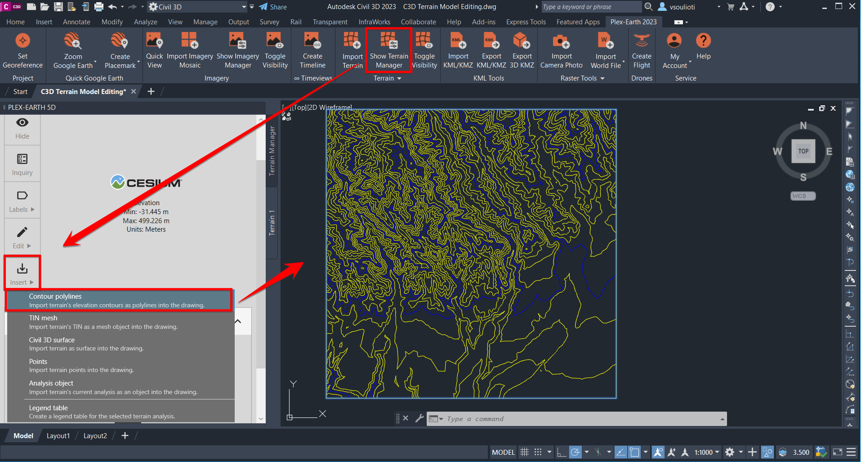Screen dimensions: 861x462
Task: Switch to Home ribbon tab
Action: [16, 22]
